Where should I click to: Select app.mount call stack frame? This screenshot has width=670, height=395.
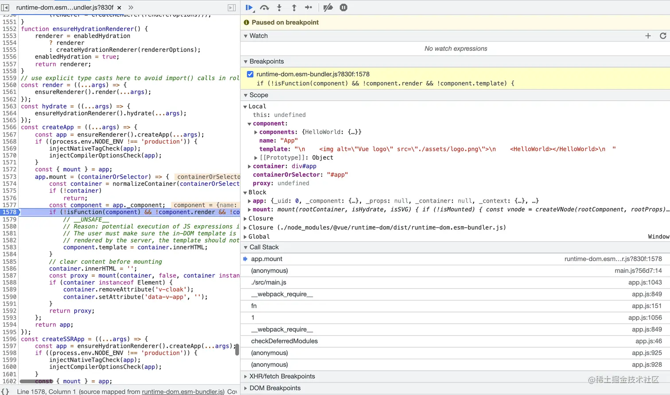(x=455, y=259)
